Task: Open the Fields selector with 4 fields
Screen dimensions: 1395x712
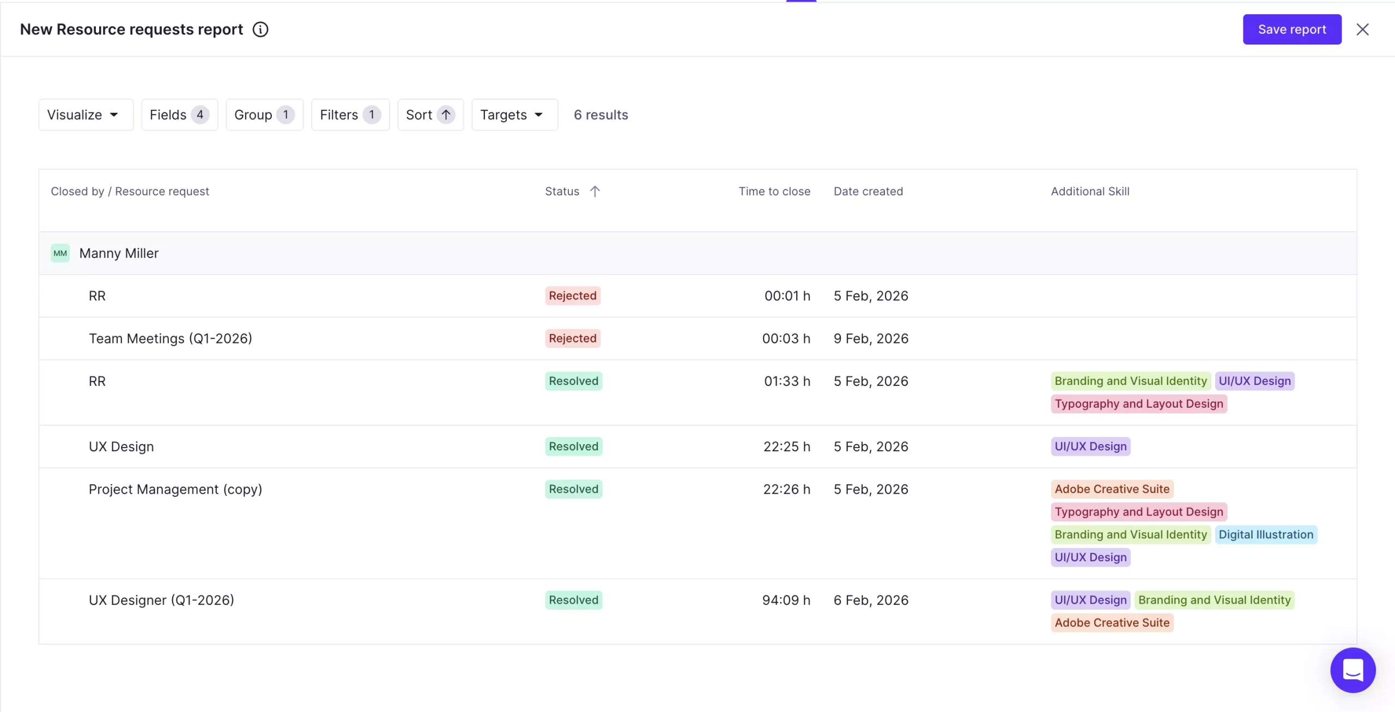Action: pyautogui.click(x=179, y=115)
